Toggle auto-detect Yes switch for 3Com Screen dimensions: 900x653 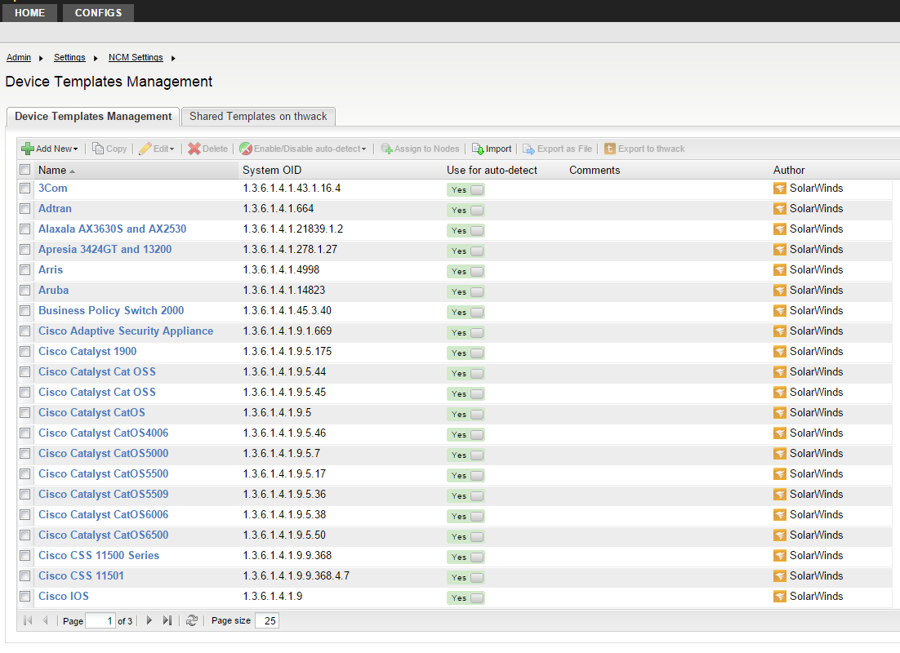point(466,190)
